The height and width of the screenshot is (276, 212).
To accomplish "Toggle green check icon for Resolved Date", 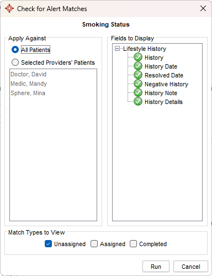I will [138, 75].
